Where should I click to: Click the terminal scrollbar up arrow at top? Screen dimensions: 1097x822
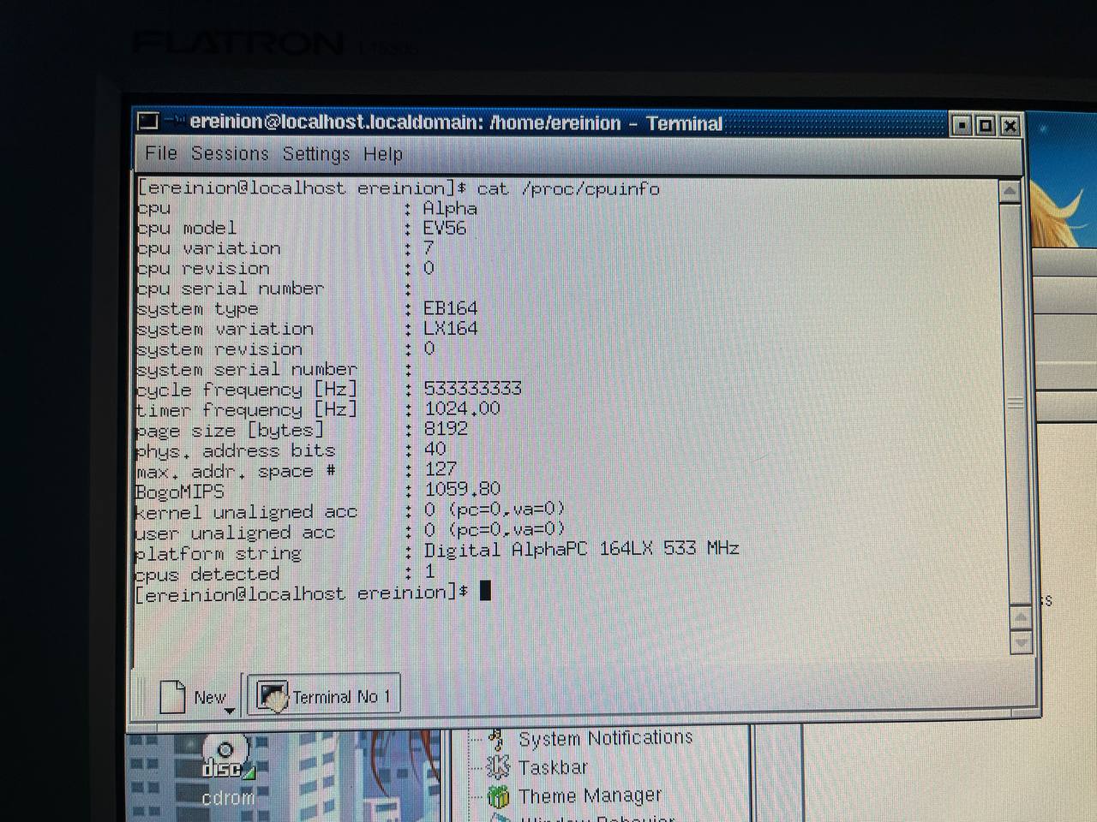pyautogui.click(x=1010, y=192)
